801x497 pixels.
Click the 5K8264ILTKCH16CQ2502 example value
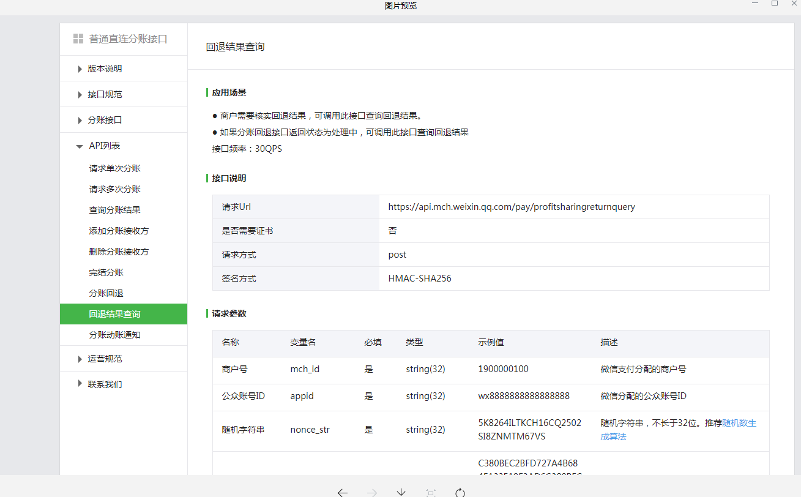click(530, 423)
